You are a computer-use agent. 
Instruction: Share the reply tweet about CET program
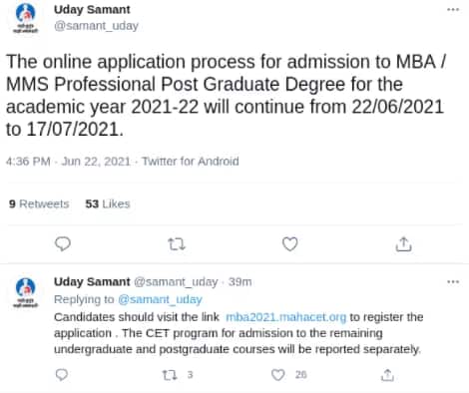387,375
